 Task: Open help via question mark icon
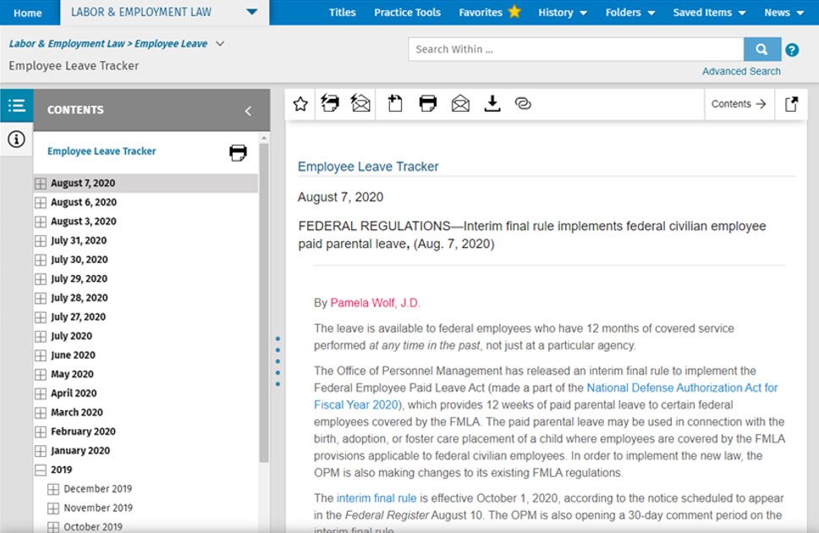coord(792,50)
